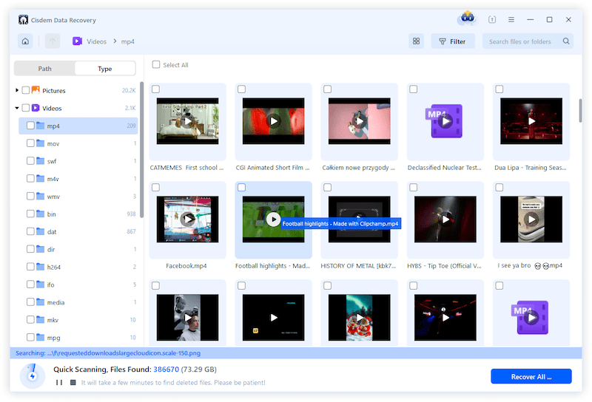Click the left panel tree scrollbar
Image resolution: width=592 pixels, height=402 pixels.
coord(141,150)
